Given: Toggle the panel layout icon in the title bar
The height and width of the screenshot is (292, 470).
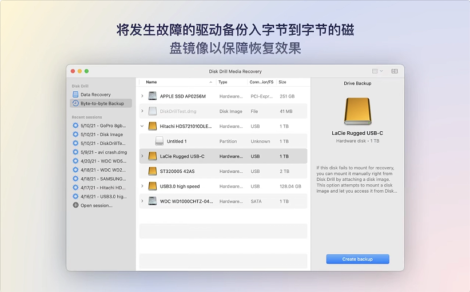Looking at the screenshot, I should (395, 71).
